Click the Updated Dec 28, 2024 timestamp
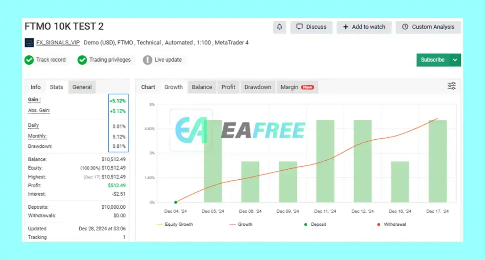 coord(102,229)
